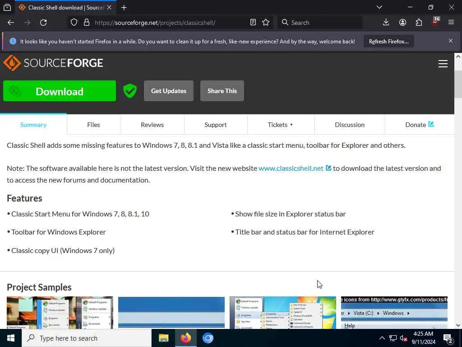
Task: Click the Firefox back arrow
Action: click(x=11, y=23)
